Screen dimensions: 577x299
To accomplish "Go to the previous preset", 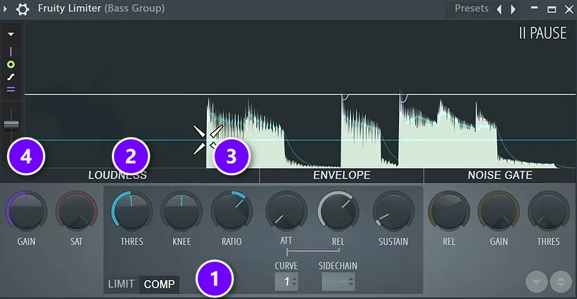I will click(500, 9).
